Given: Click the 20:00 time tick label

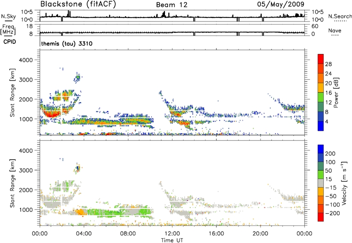Looking at the screenshot, I should (260, 234).
